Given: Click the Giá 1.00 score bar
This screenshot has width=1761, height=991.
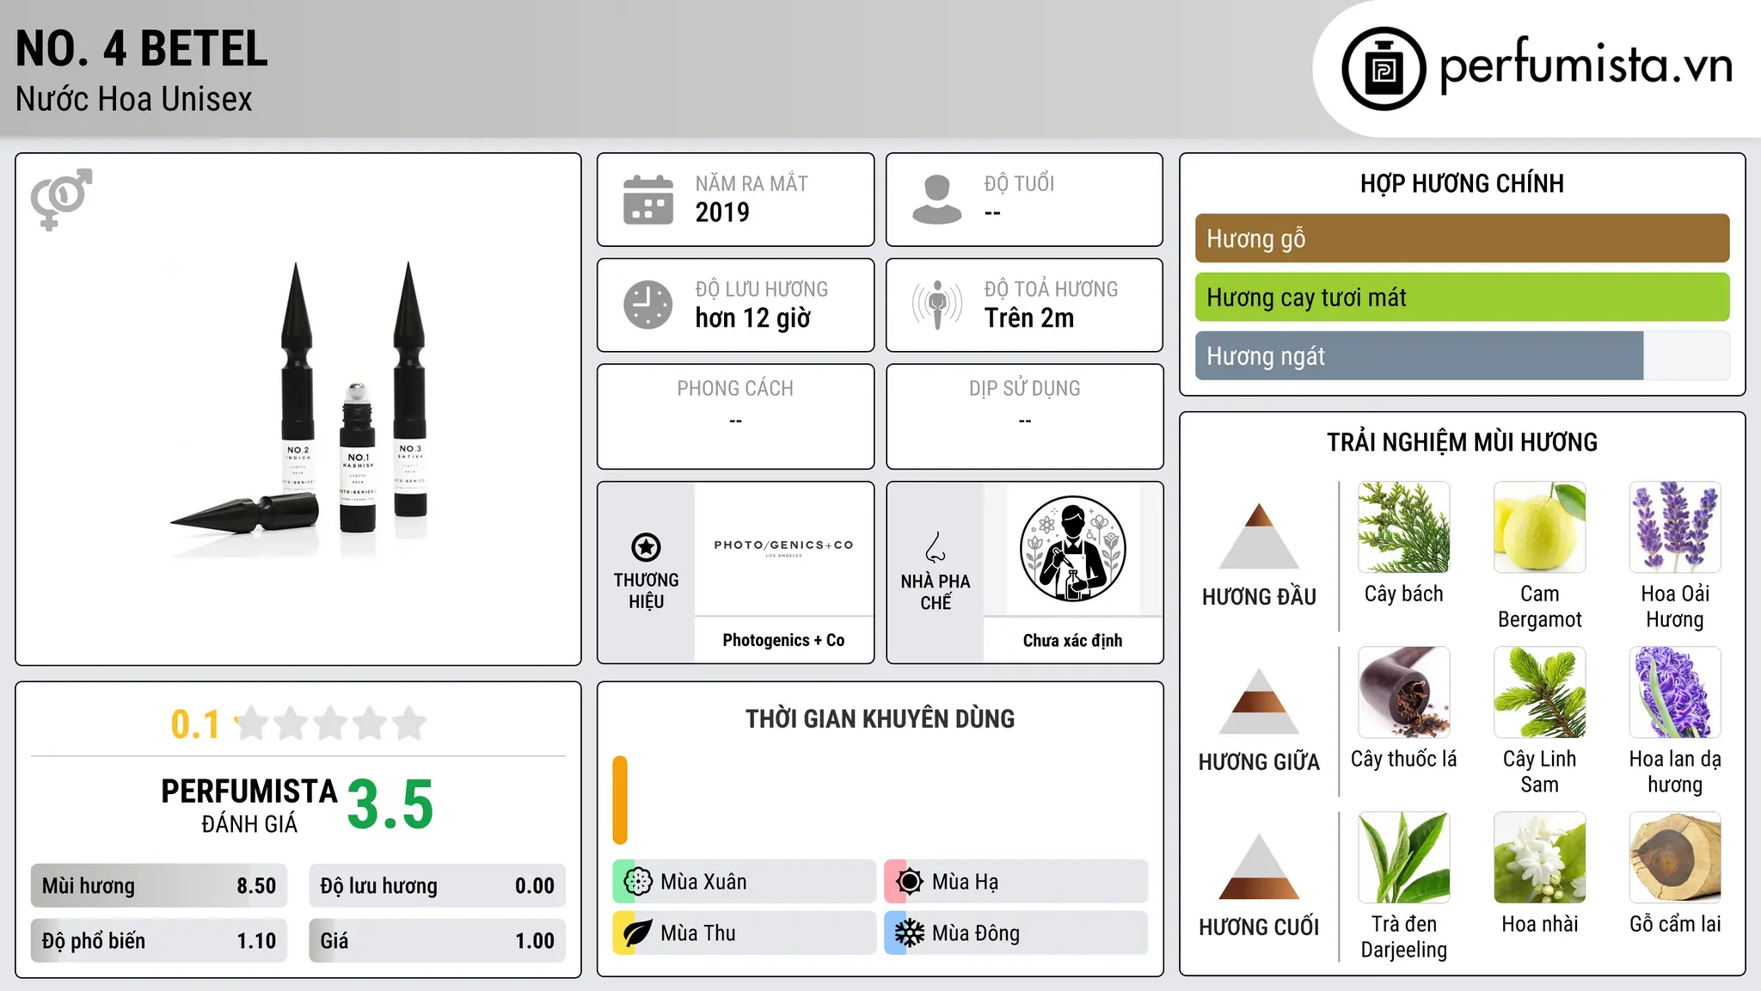Looking at the screenshot, I should tap(438, 941).
